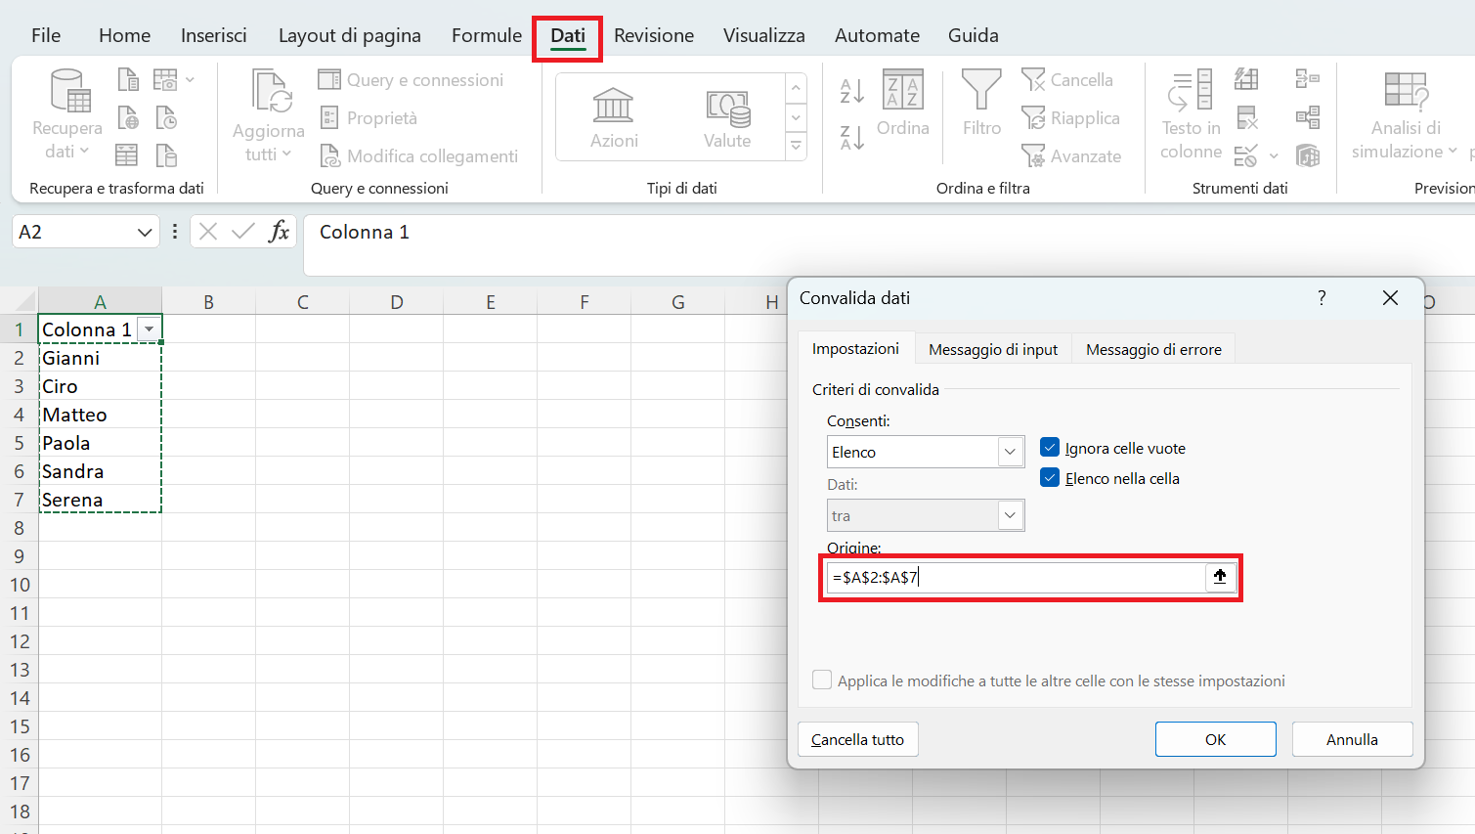Click the Data Validation checkmark icon
Screen dimensions: 1475x834
click(1245, 155)
